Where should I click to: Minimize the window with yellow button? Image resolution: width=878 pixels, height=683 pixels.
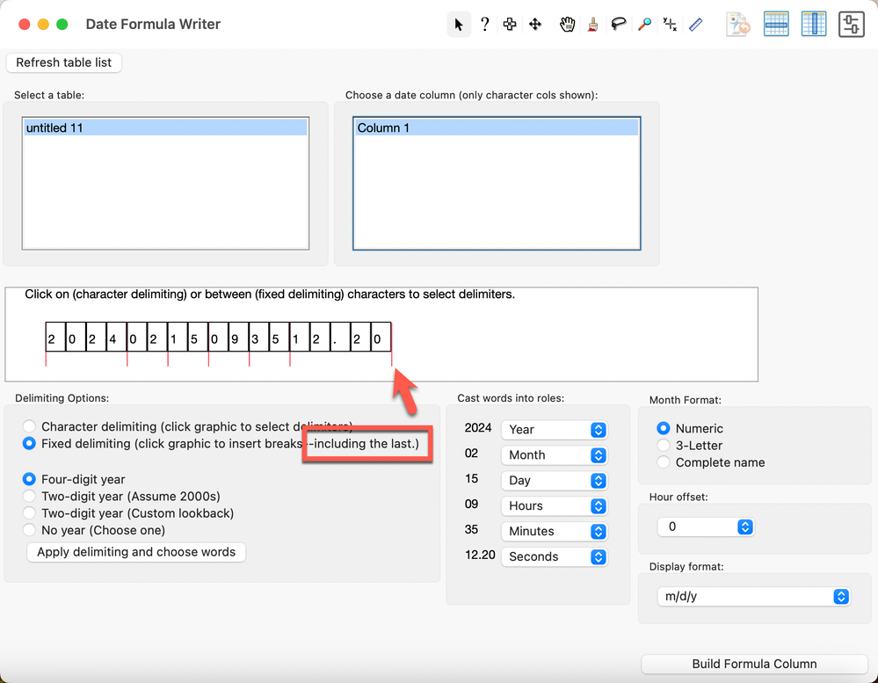click(43, 24)
